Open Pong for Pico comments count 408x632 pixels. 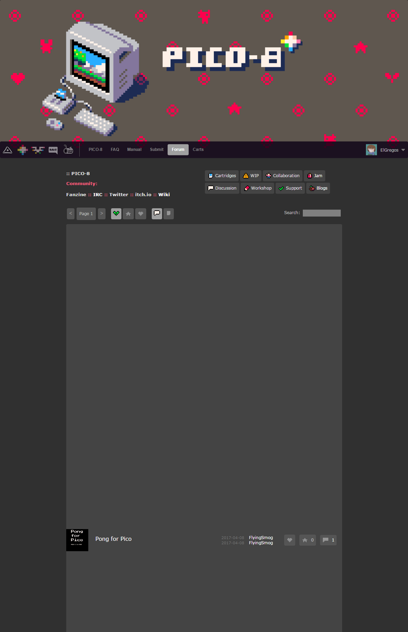coord(328,540)
